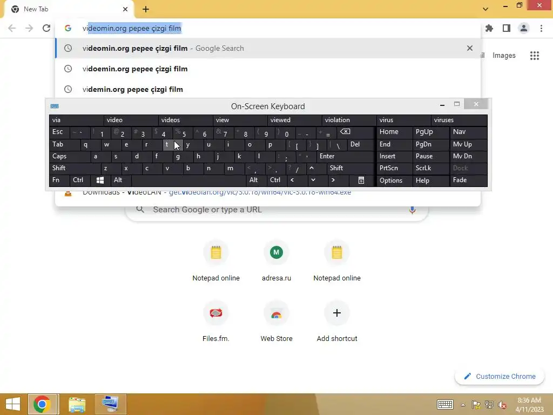Viewport: 553px width, 415px height.
Task: Start voice search microphone
Action: coord(412,210)
